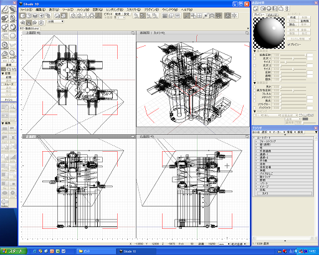Click the magnifier zoom tool in the toolbox
319x255 pixels.
tap(12, 54)
